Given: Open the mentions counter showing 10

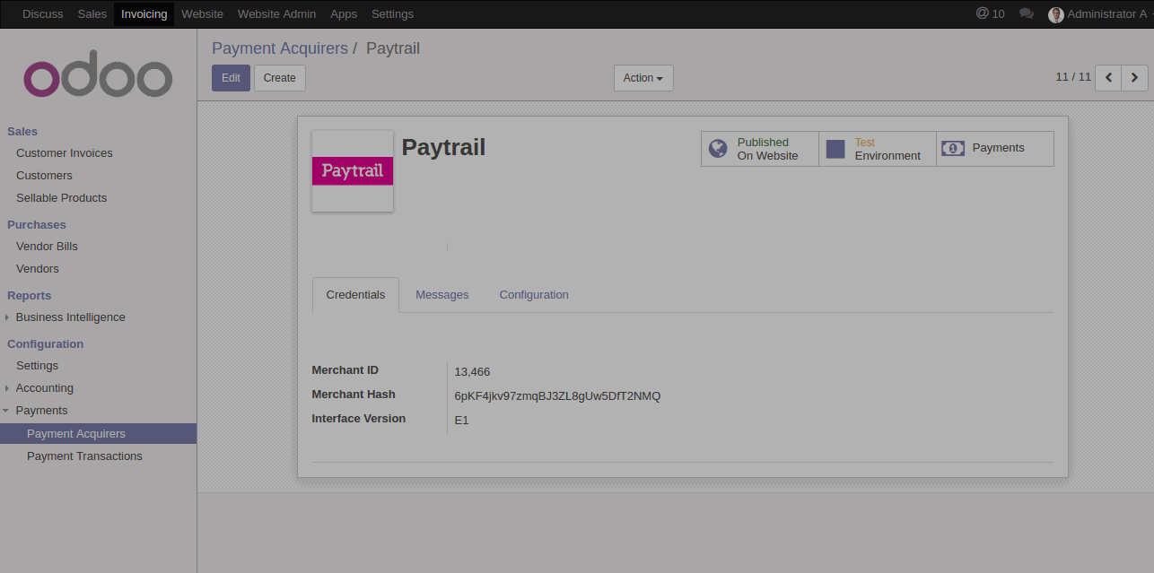Looking at the screenshot, I should (x=991, y=13).
